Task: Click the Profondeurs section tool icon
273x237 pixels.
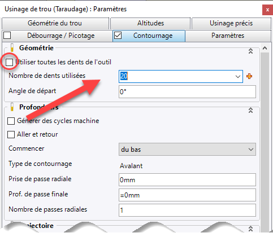Action: coord(12,107)
